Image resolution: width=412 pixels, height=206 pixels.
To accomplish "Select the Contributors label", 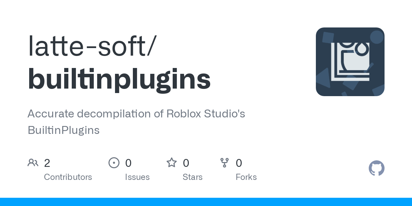I will tap(68, 177).
